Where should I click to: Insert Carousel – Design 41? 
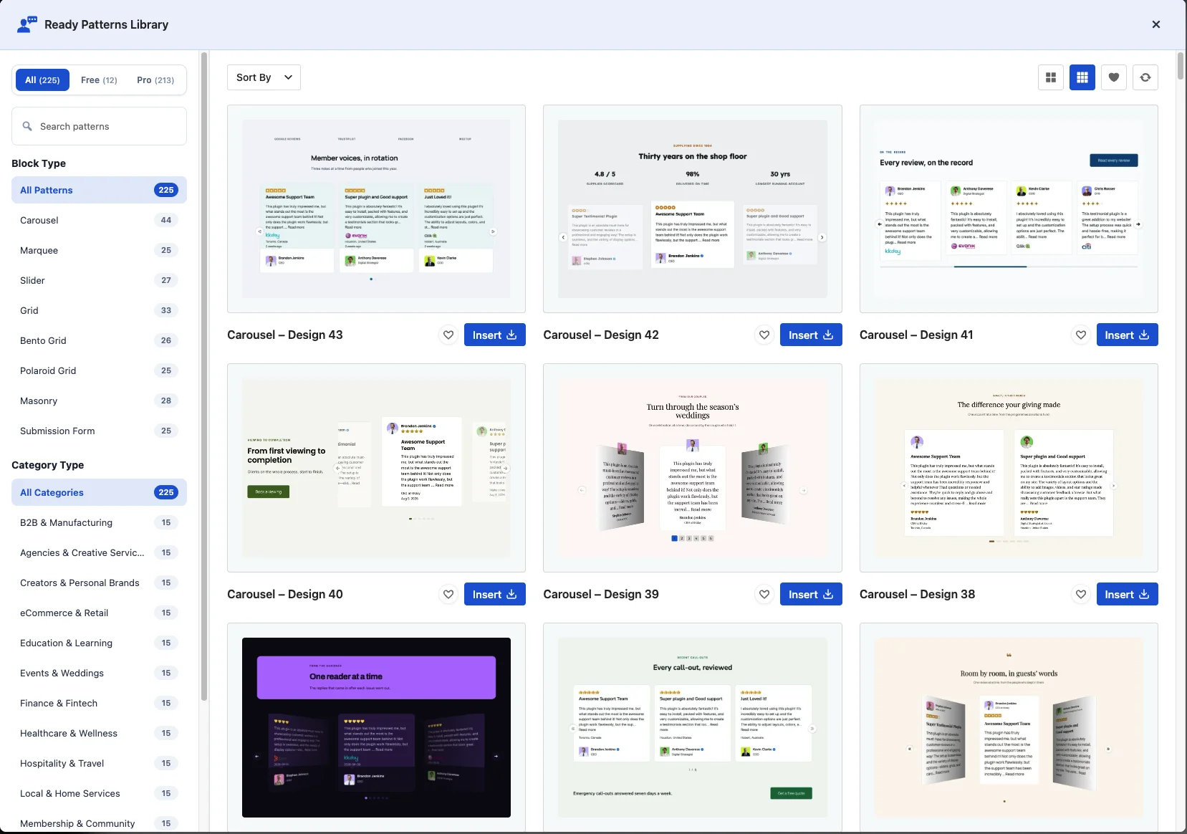click(x=1127, y=335)
